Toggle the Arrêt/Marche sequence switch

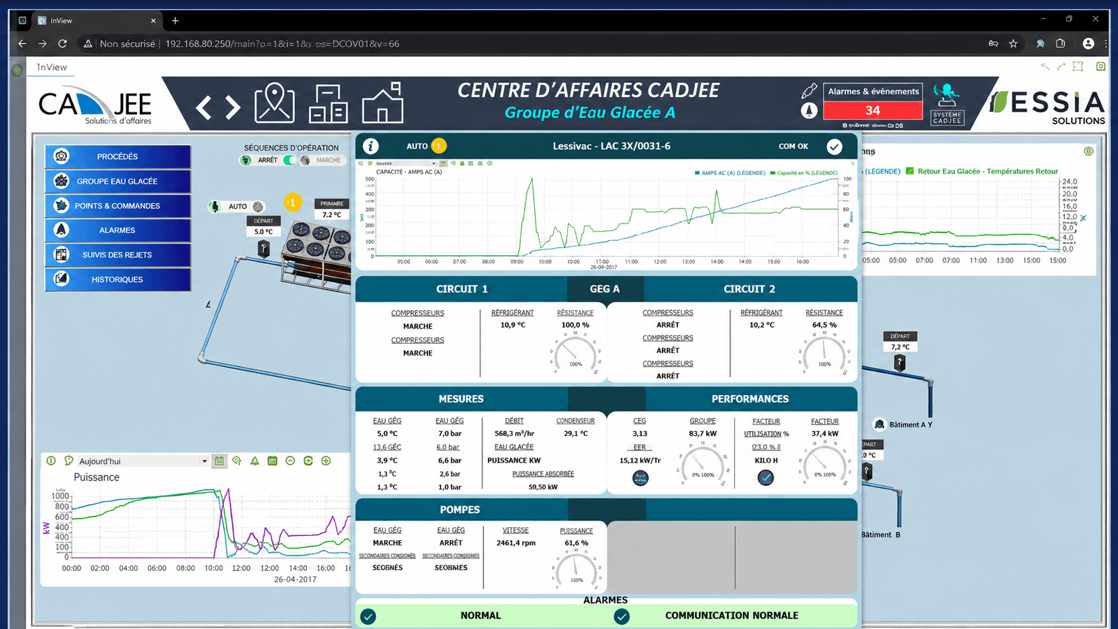coord(290,160)
